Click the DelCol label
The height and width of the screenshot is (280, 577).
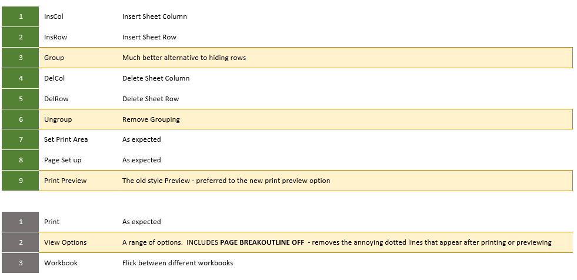pos(54,78)
